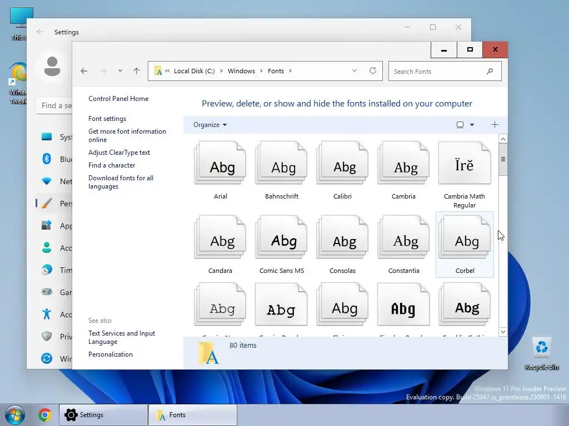
Task: Switch to Fonts taskbar button
Action: 193,415
